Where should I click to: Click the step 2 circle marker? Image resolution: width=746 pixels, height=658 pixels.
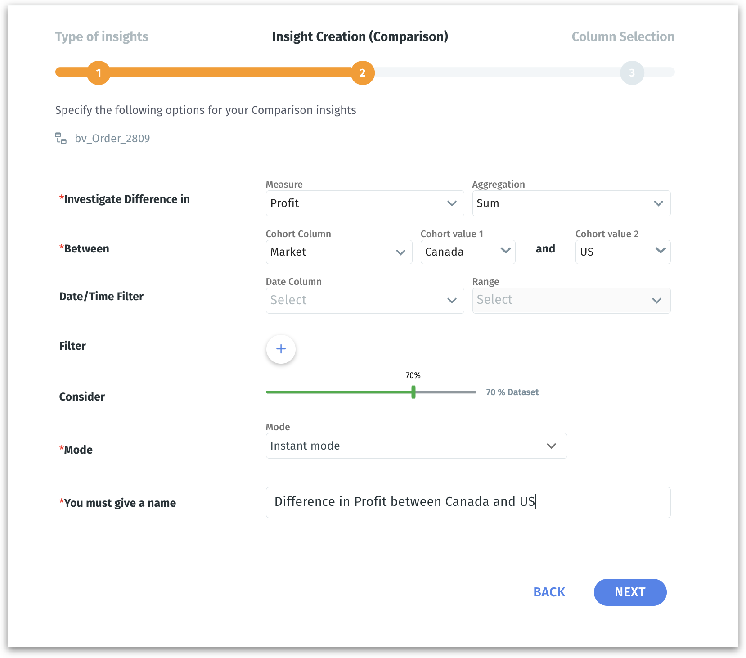363,72
